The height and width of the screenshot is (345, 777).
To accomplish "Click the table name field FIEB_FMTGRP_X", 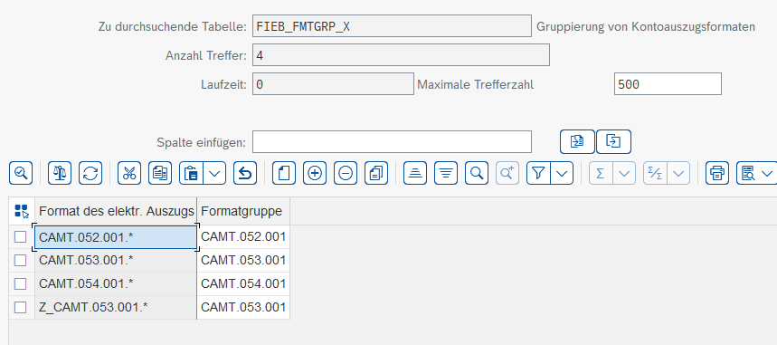I will 392,26.
